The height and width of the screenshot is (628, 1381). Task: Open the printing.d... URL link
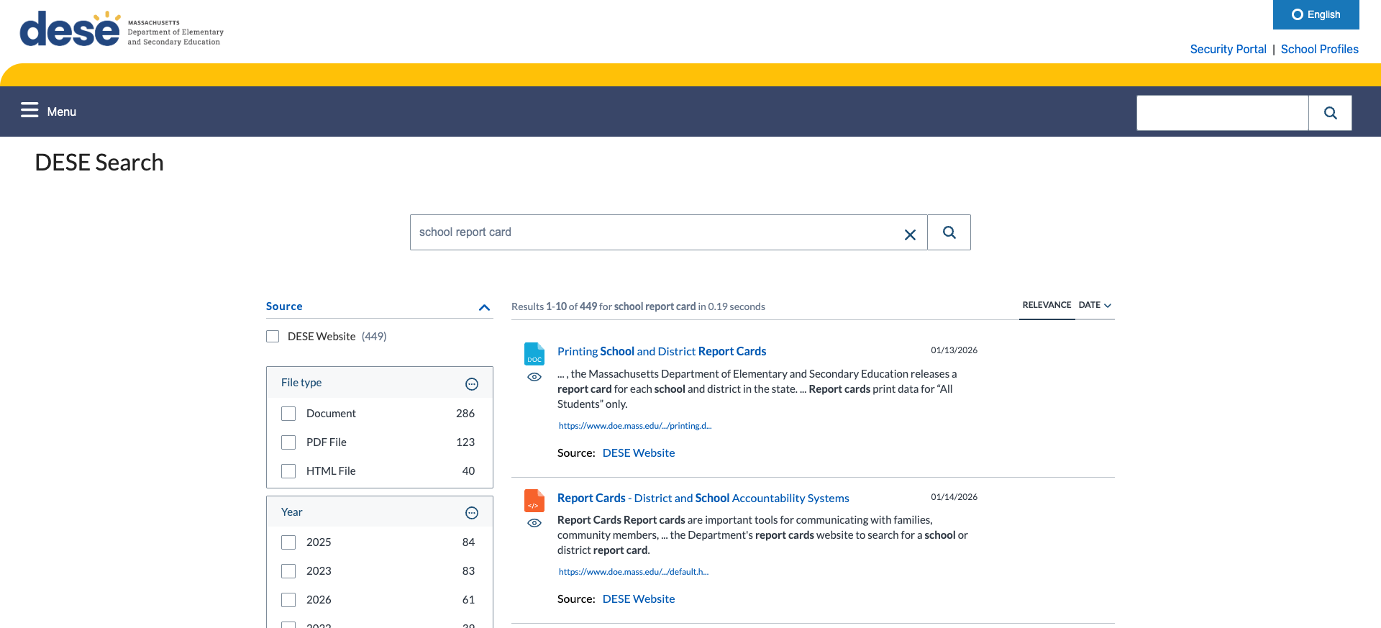635,426
